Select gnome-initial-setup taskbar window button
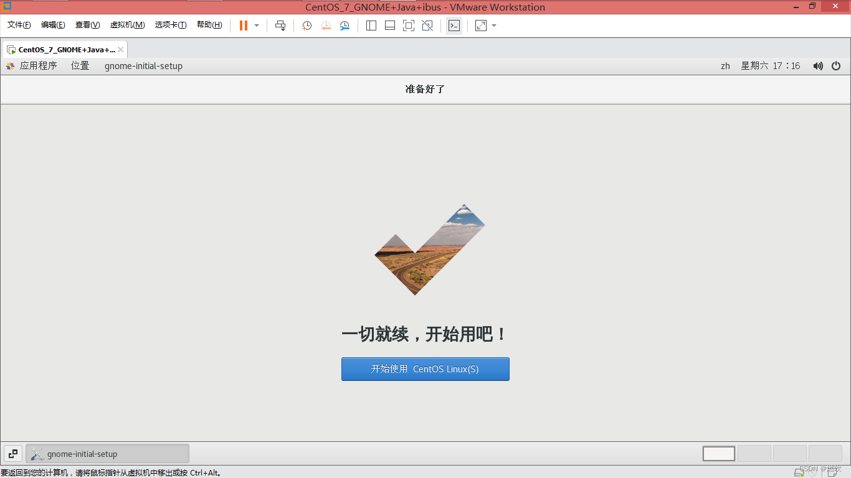 coord(107,454)
